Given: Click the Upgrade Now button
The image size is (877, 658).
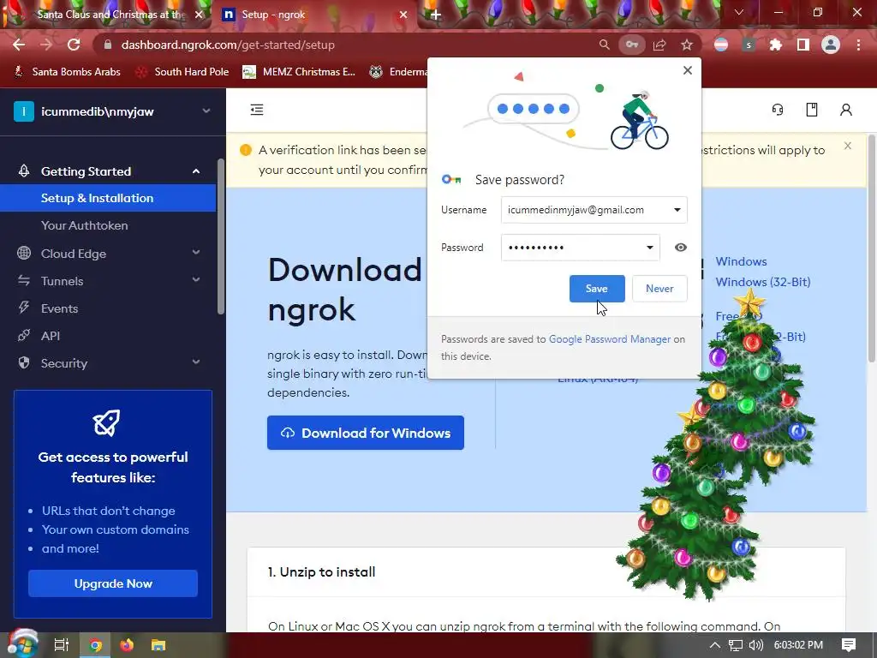Looking at the screenshot, I should [113, 583].
